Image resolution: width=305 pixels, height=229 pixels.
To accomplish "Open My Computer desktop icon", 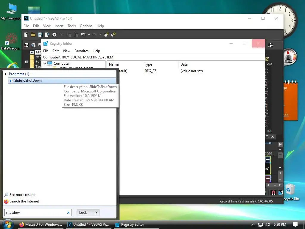I will [x=11, y=12].
